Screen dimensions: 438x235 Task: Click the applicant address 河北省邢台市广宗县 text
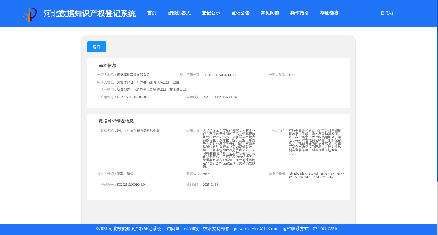tap(148, 82)
